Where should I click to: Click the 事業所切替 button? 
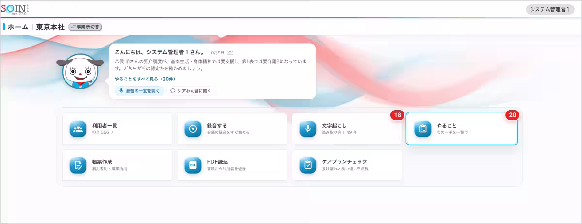click(x=85, y=27)
